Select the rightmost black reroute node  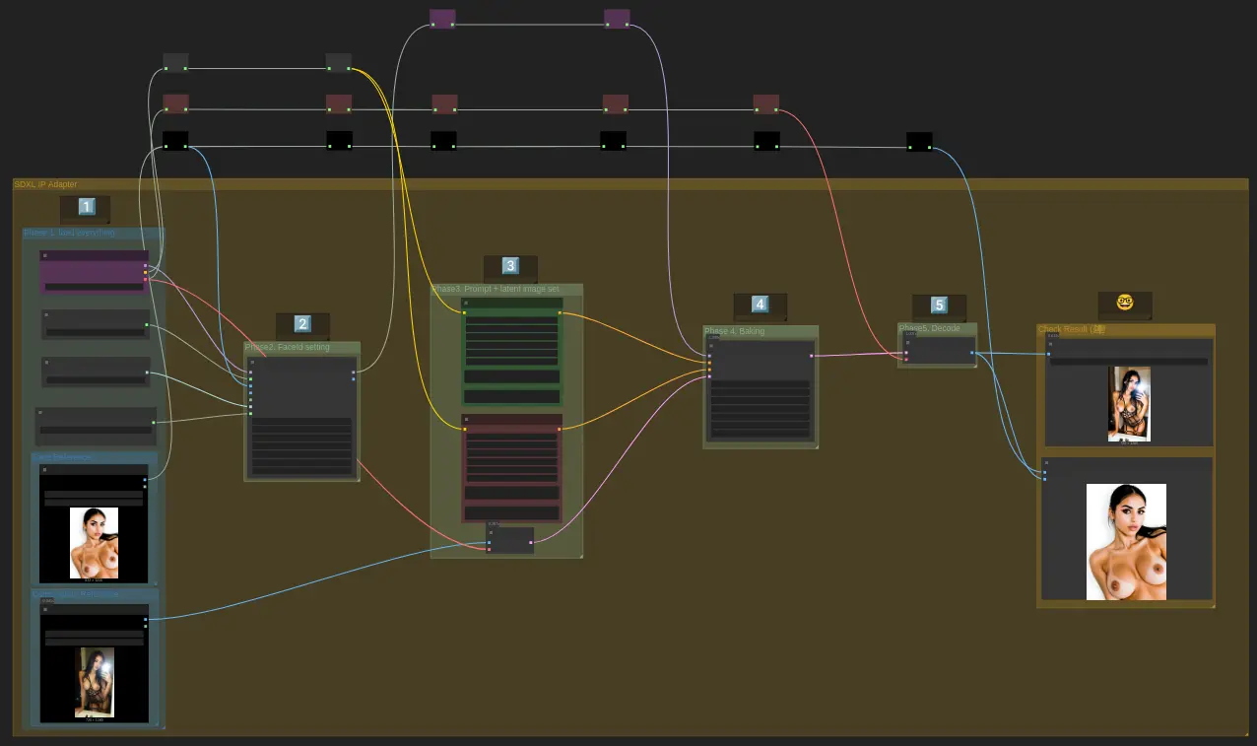[x=919, y=142]
